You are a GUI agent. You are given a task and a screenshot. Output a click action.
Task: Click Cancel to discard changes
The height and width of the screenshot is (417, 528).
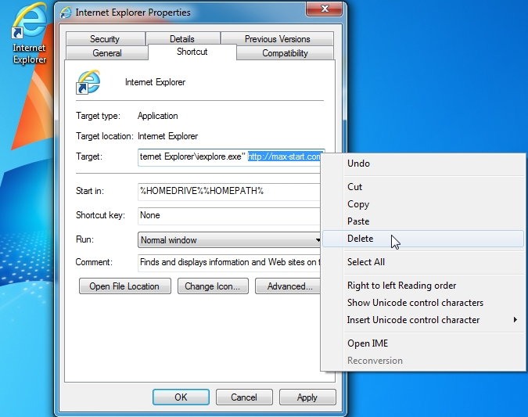pos(244,397)
